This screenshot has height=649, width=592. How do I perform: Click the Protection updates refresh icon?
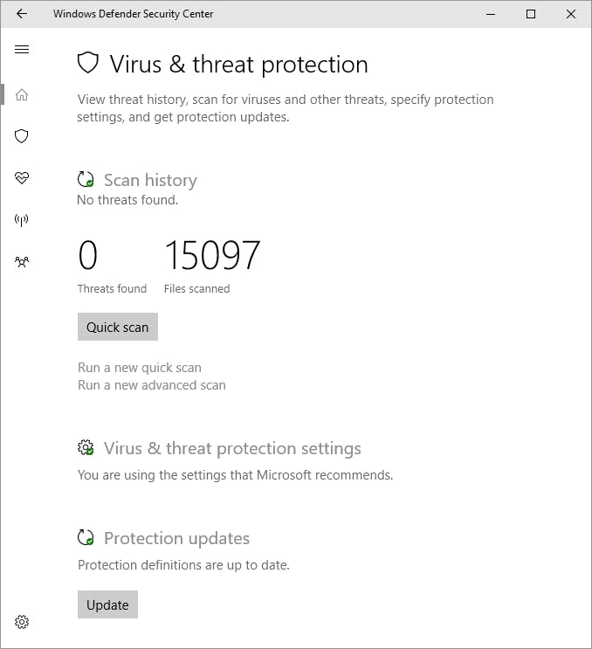(86, 538)
